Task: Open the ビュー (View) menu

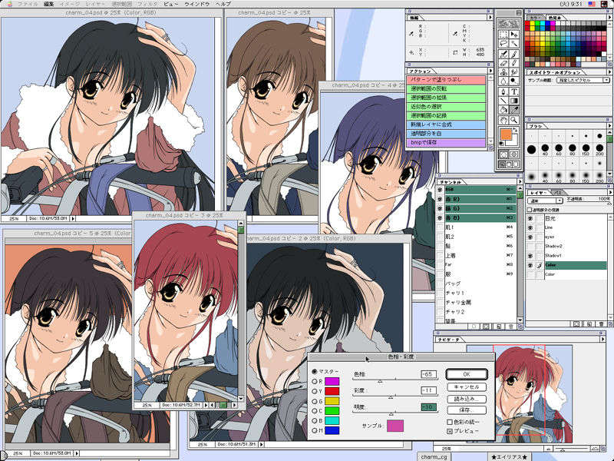Action: coord(170,4)
